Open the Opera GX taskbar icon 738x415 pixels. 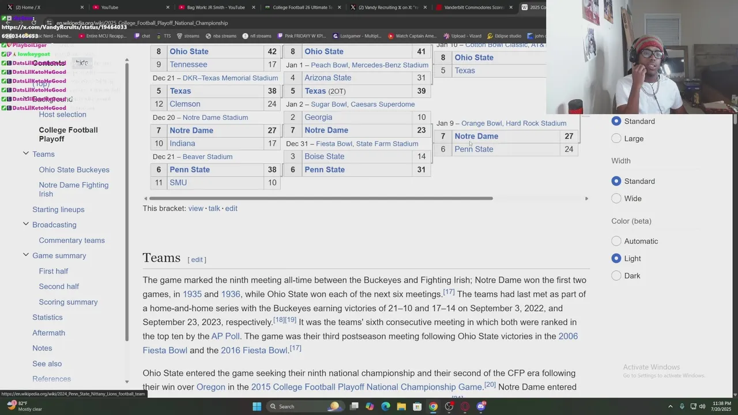pos(465,406)
